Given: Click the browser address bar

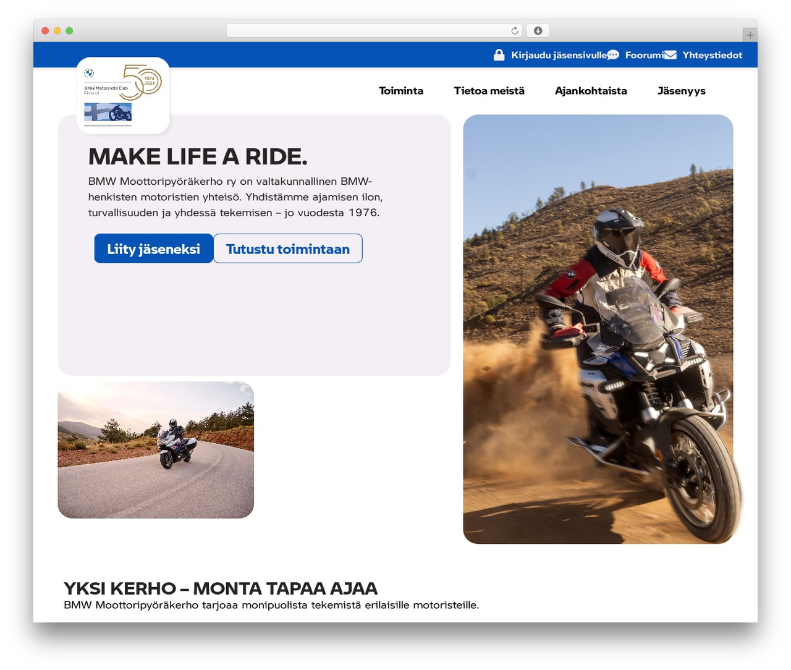Looking at the screenshot, I should click(374, 31).
